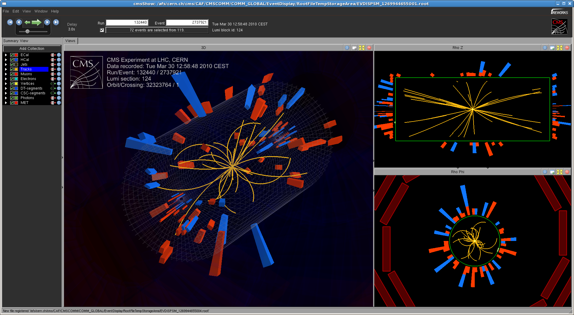
Task: Toggle visibility checkbox for Vertices
Action: pyautogui.click(x=12, y=84)
